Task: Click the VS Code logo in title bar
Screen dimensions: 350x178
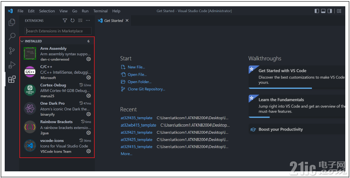Action: [x=10, y=11]
